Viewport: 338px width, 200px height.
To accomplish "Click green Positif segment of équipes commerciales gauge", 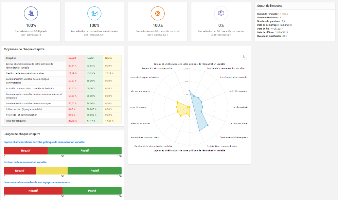I will click(x=92, y=190).
